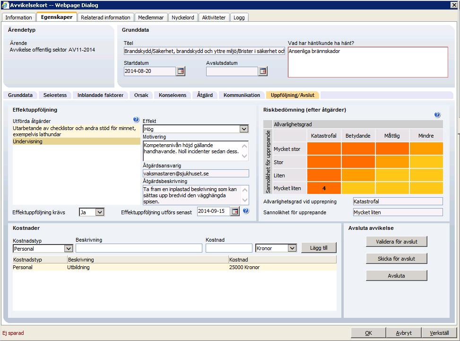Click into the Titel input field
This screenshot has width=460, height=341.
204,51
